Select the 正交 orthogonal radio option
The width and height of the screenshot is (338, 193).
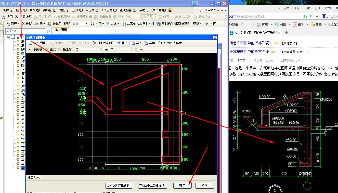click(47, 49)
